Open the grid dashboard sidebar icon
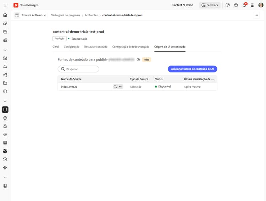 [x=5, y=58]
